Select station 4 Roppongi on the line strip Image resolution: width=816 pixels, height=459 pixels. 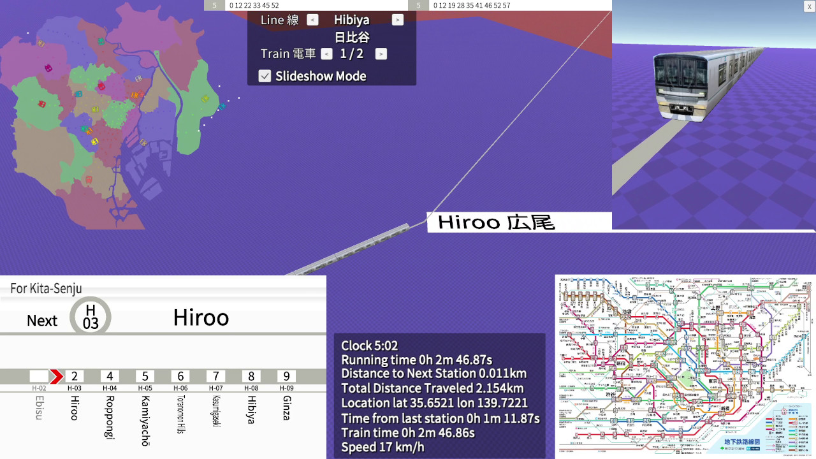click(x=110, y=376)
